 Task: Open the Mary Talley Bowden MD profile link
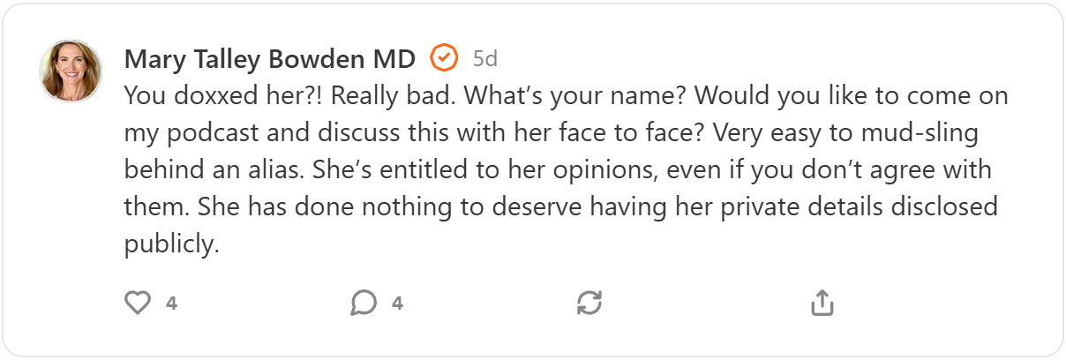(270, 59)
